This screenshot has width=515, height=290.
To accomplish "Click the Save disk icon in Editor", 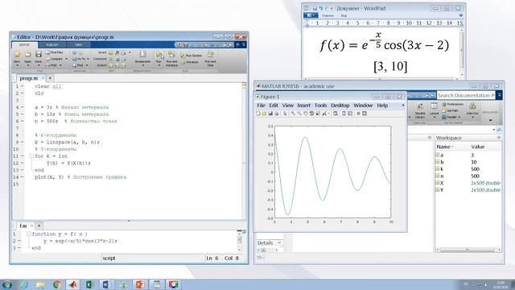I will pyautogui.click(x=39, y=54).
